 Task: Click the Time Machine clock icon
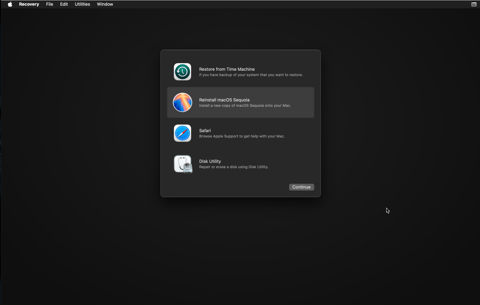tap(182, 72)
